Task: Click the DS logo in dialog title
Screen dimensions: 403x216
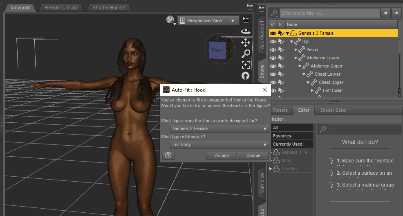Action: pos(166,90)
